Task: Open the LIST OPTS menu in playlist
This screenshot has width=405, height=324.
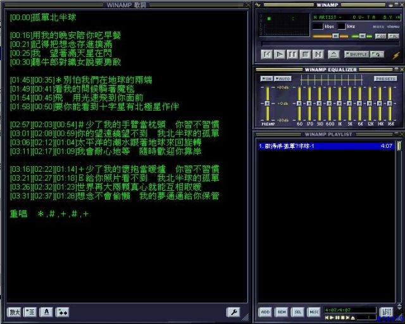Action: point(387,312)
